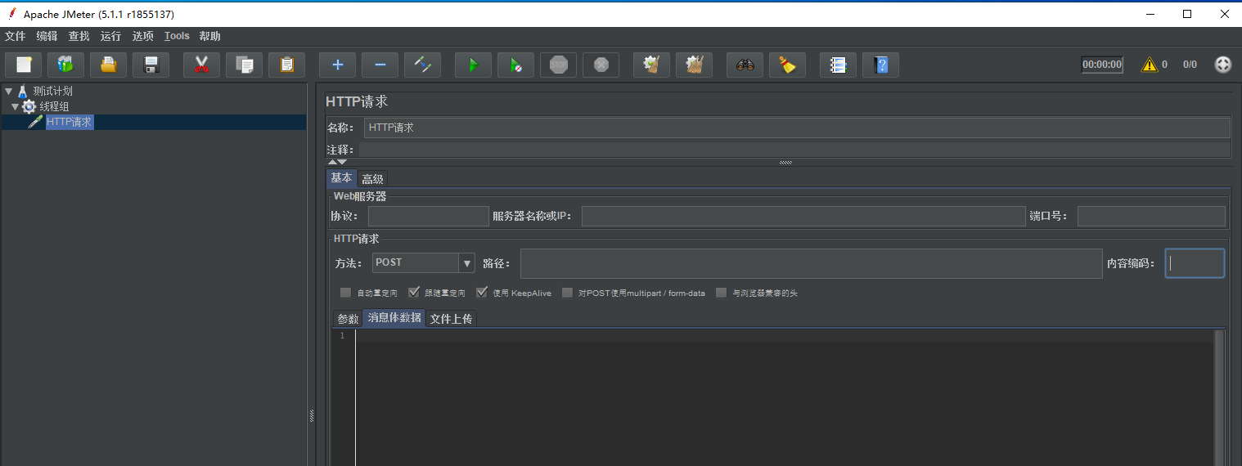The image size is (1242, 466).
Task: Select the 线程组 tree node
Action: pyautogui.click(x=54, y=106)
